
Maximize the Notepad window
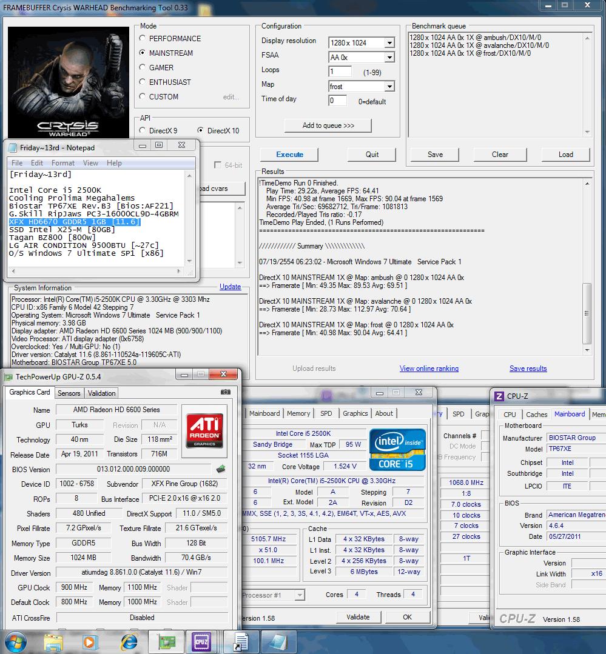158,145
